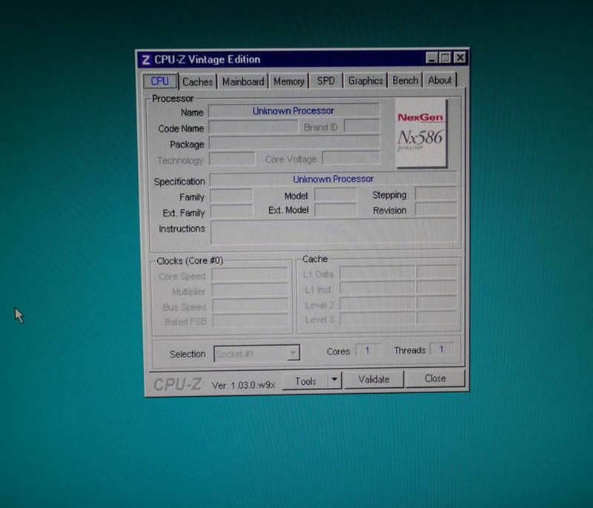Click the Cores count value
This screenshot has width=593, height=508.
(367, 350)
